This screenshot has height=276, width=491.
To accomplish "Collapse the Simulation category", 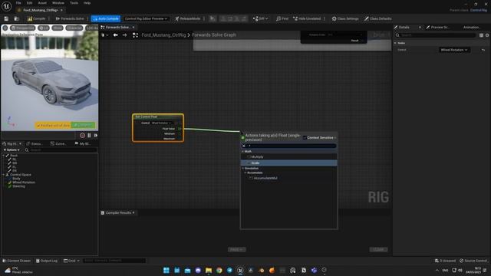I will pyautogui.click(x=242, y=169).
